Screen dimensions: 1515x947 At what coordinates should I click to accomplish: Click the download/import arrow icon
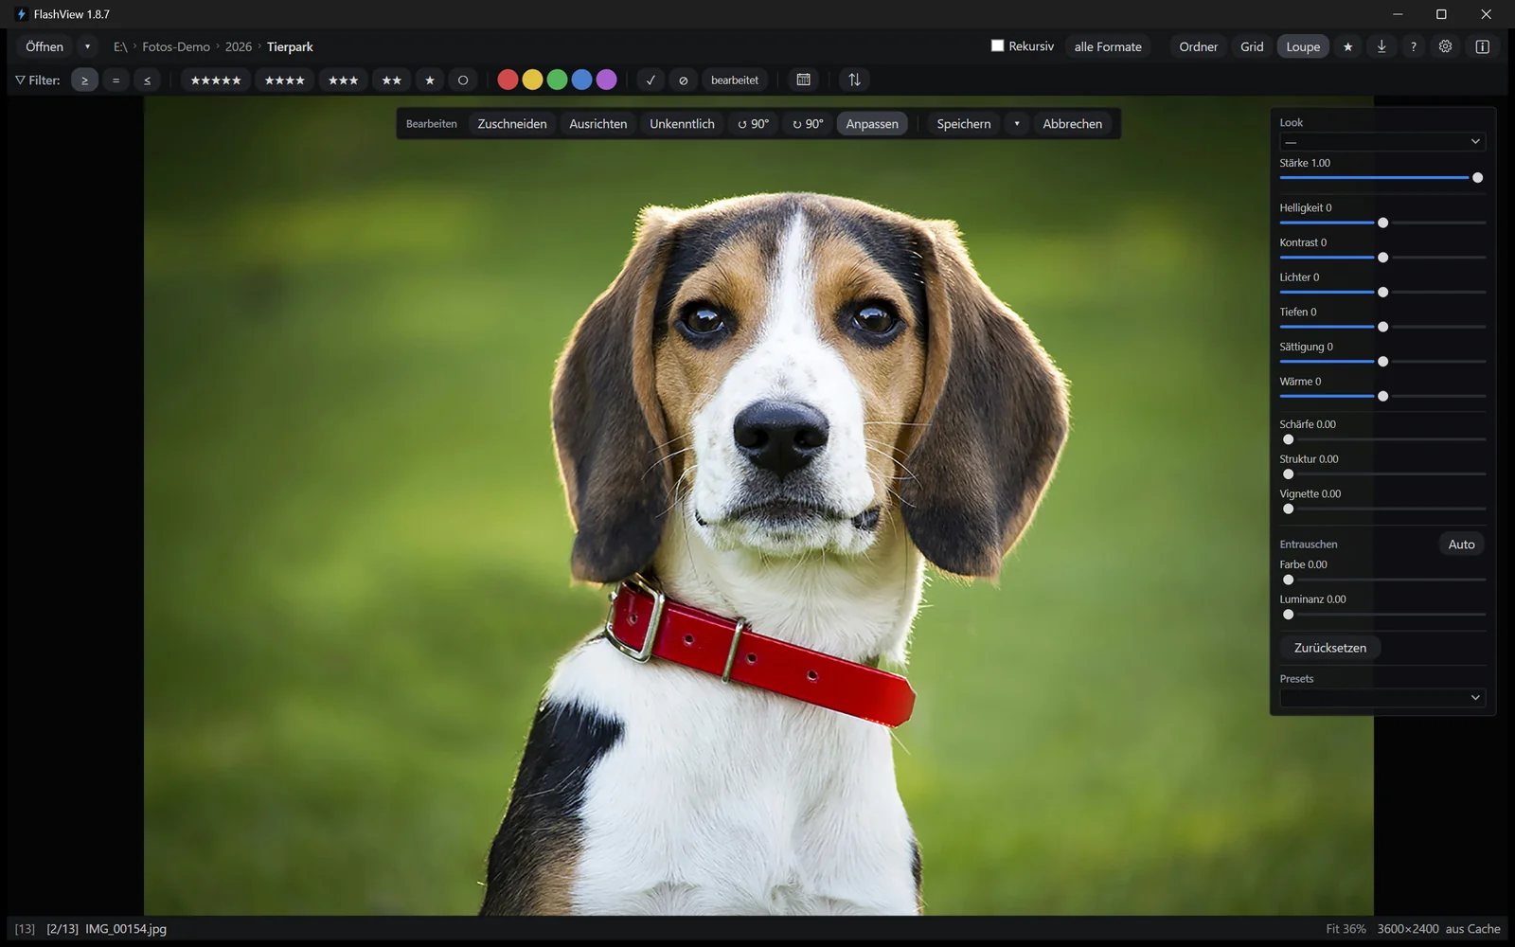point(1381,46)
